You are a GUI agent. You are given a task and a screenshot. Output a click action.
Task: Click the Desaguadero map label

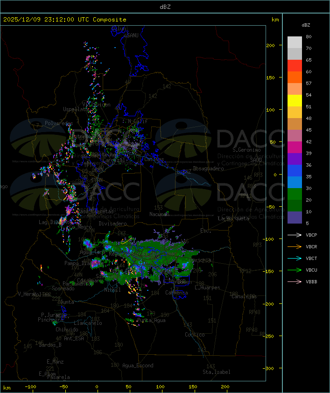[209, 168]
